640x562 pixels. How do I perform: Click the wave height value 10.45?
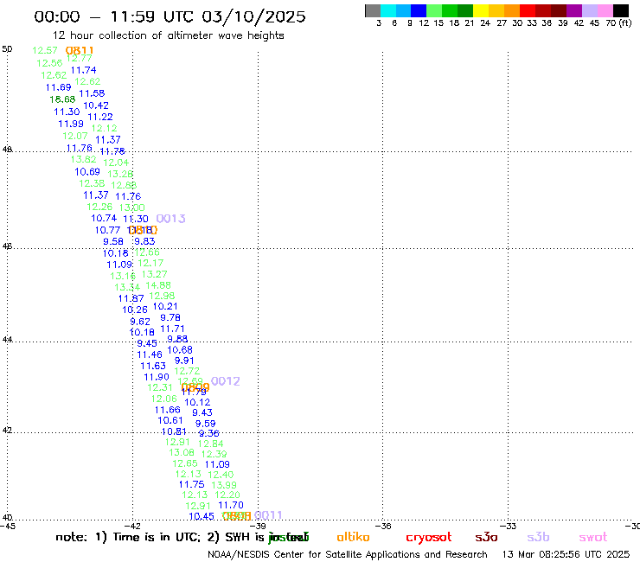click(202, 517)
